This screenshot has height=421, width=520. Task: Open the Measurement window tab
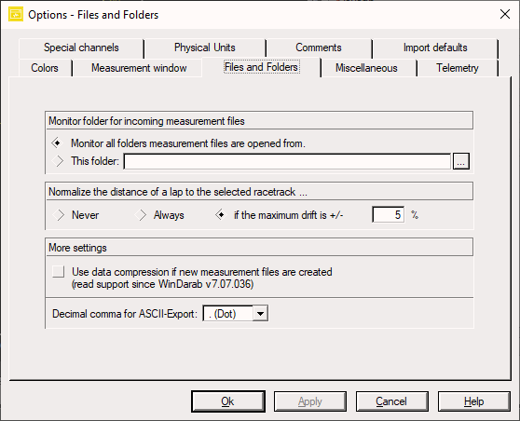[x=139, y=68]
